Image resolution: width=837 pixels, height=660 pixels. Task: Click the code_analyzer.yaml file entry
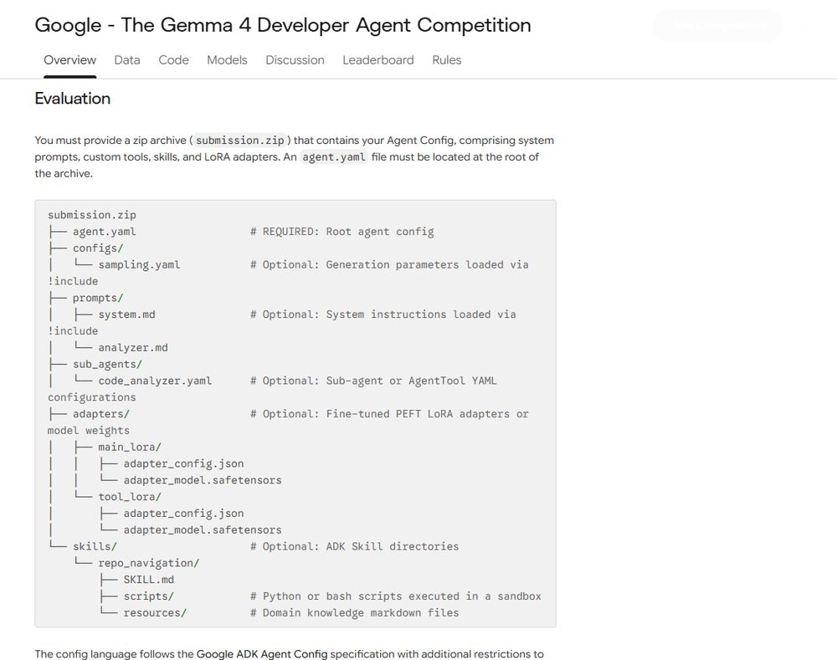pyautogui.click(x=155, y=381)
